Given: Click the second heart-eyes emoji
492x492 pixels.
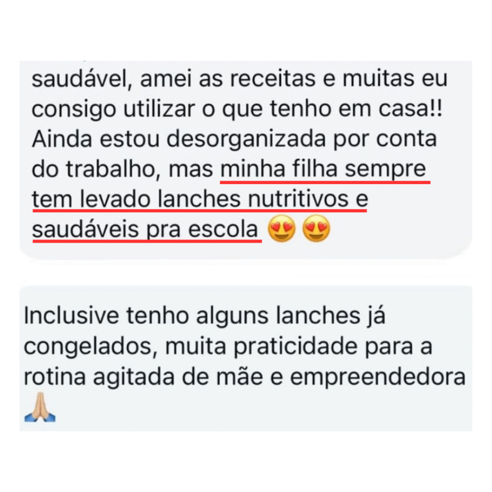Looking at the screenshot, I should (316, 229).
